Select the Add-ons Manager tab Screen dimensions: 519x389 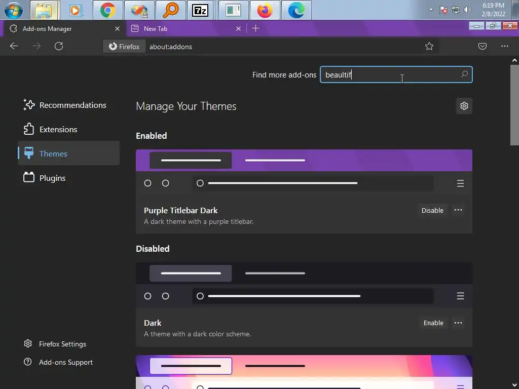(x=64, y=29)
